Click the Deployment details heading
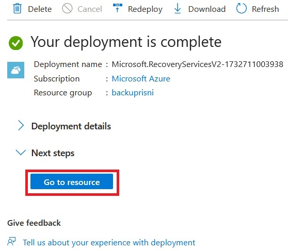288x251 pixels. point(71,126)
